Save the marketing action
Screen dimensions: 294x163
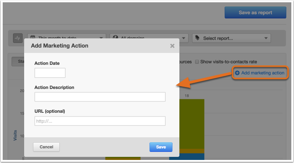point(161,147)
